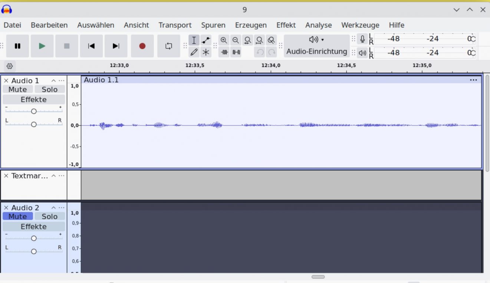Image resolution: width=490 pixels, height=283 pixels.
Task: Select the Envelope tool
Action: [x=206, y=40]
